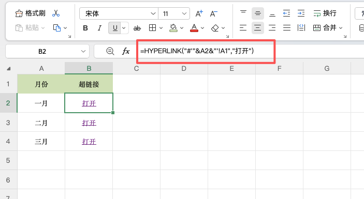Image resolution: width=364 pixels, height=199 pixels.
Task: Select column D header
Action: pos(184,68)
